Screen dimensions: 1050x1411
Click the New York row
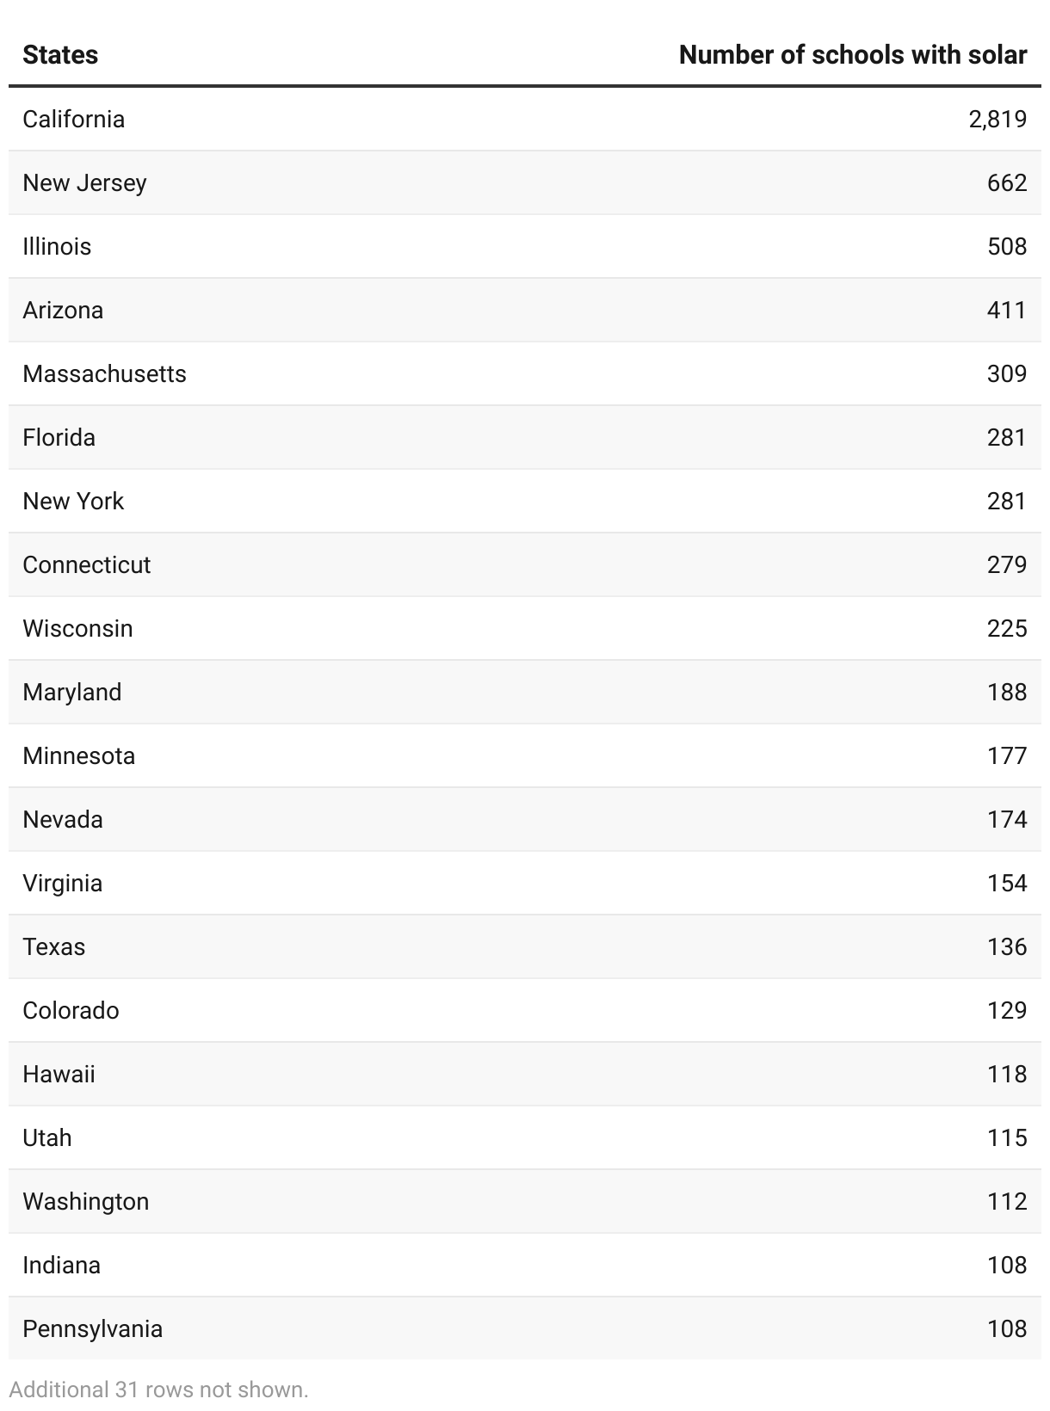[x=525, y=501]
